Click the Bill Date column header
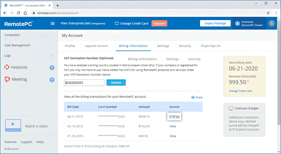The image size is (281, 154). click(x=73, y=107)
